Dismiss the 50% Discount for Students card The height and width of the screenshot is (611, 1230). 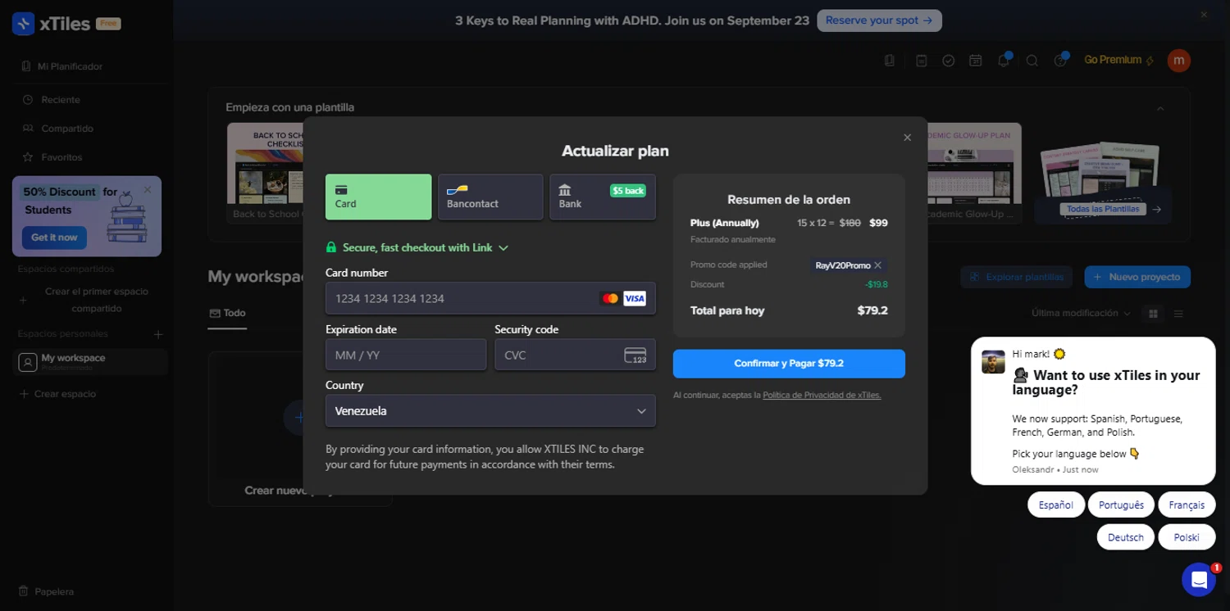point(148,190)
